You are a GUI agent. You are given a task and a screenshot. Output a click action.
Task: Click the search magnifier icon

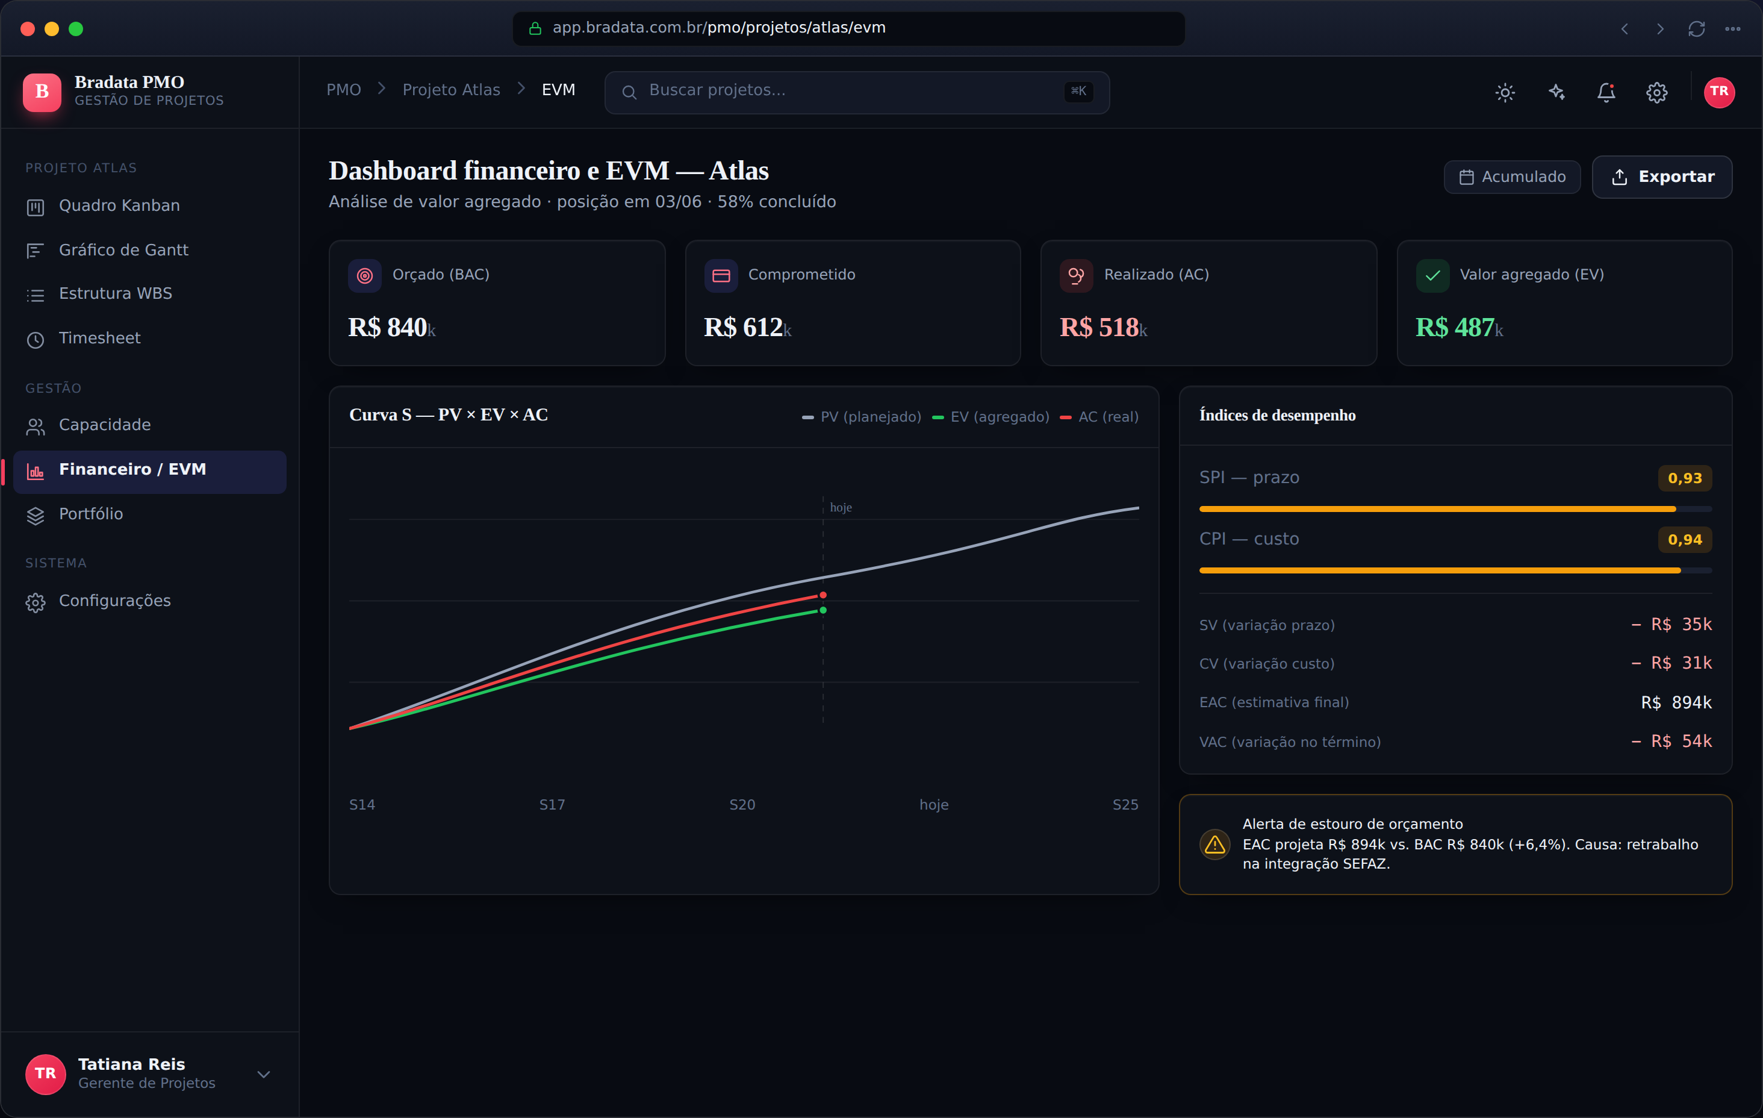click(629, 92)
